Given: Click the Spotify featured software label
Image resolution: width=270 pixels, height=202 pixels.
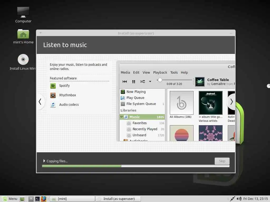Looking at the screenshot, I should (64, 86).
